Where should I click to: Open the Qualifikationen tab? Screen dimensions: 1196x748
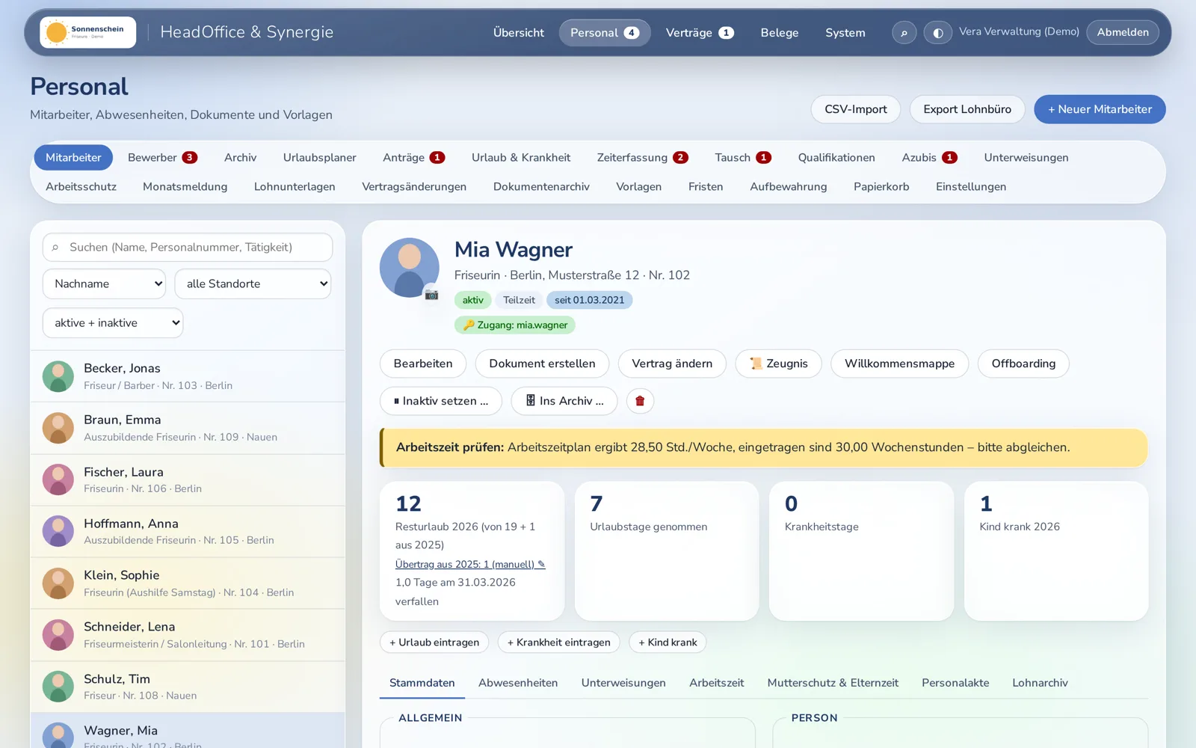836,158
